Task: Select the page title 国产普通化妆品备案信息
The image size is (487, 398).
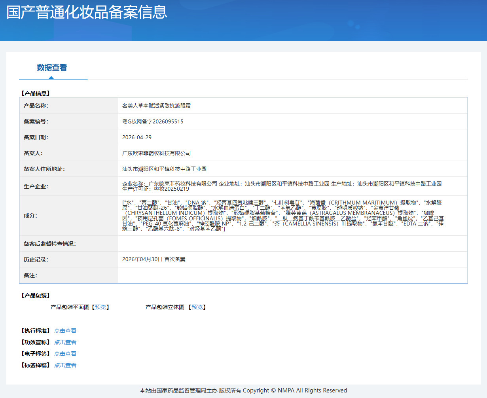Action: (87, 12)
